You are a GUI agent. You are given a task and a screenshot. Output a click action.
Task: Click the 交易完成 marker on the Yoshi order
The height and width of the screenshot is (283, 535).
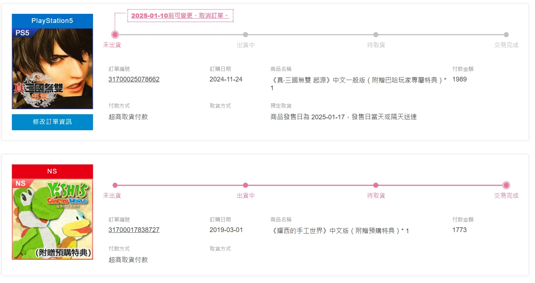click(x=506, y=185)
